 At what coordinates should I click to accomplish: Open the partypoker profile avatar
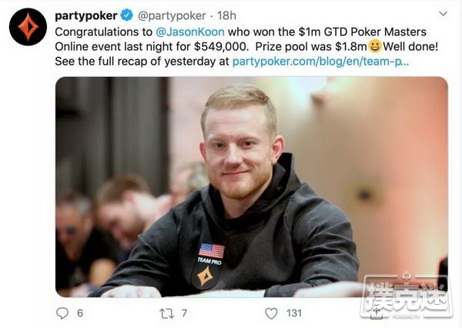click(x=28, y=27)
